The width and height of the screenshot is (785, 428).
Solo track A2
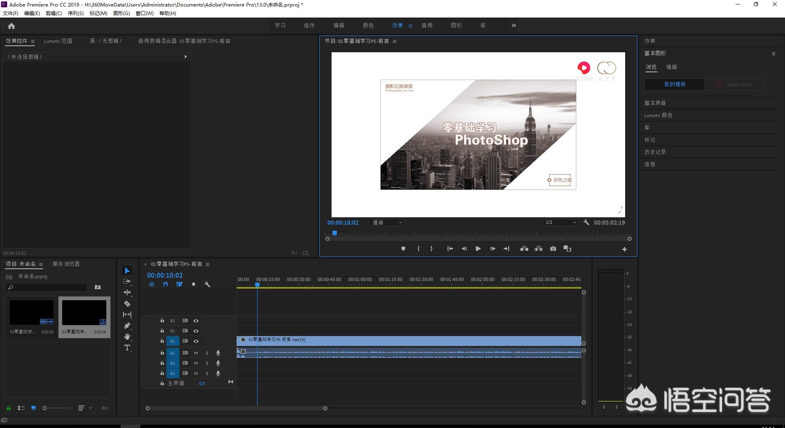[207, 363]
